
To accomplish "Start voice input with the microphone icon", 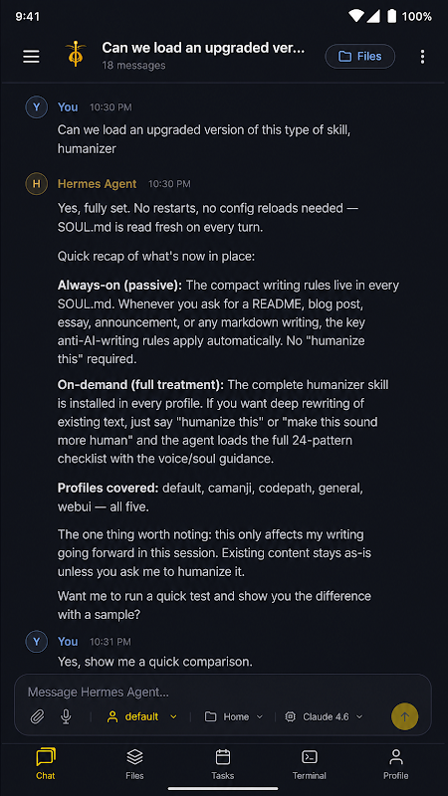I will pos(66,716).
